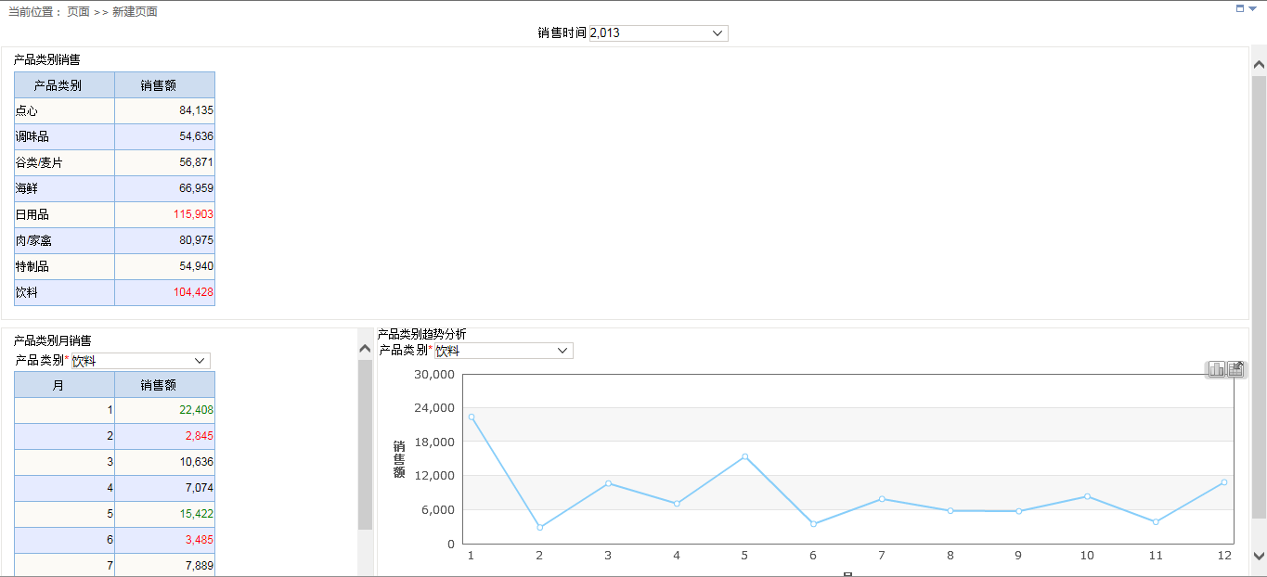Click the 3,485 monthly value
The image size is (1267, 577).
coord(199,539)
